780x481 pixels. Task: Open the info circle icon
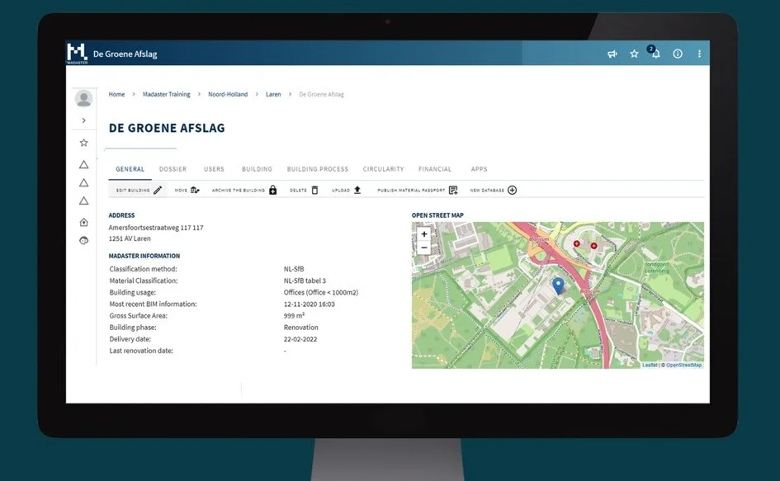678,54
